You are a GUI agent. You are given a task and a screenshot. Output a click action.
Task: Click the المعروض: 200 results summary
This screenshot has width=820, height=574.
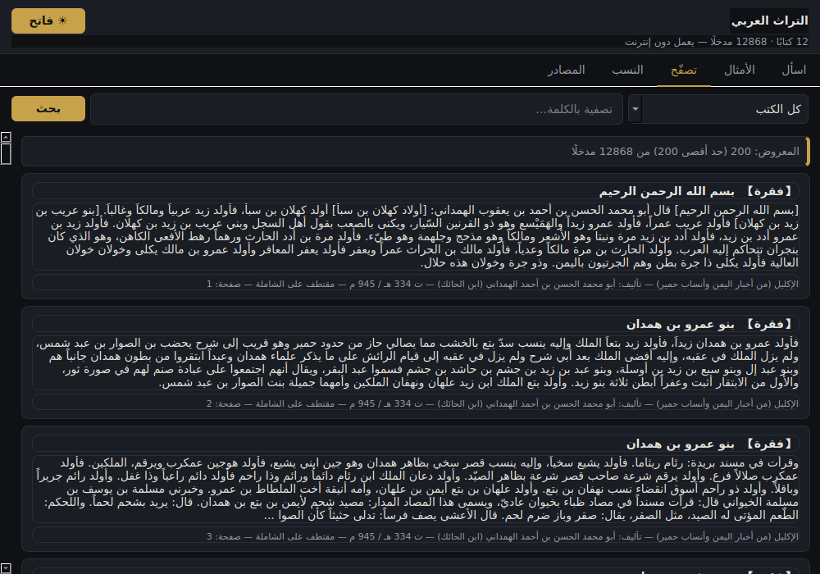click(x=416, y=152)
